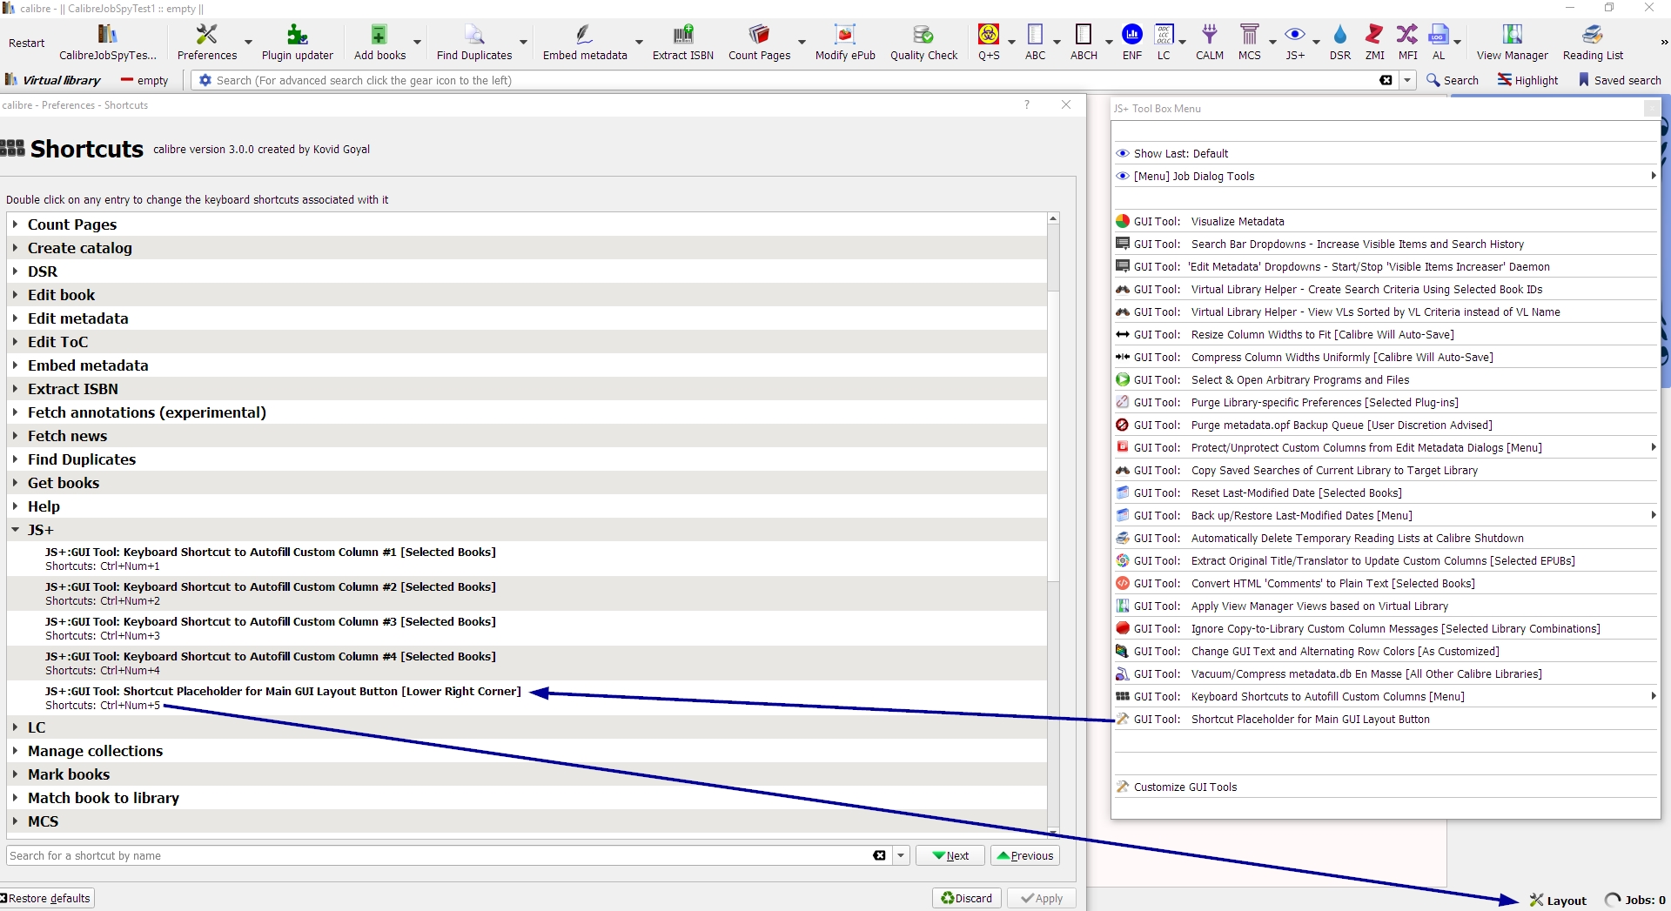This screenshot has height=911, width=1671.
Task: Click the MCS toolbar icon
Action: tap(1250, 42)
